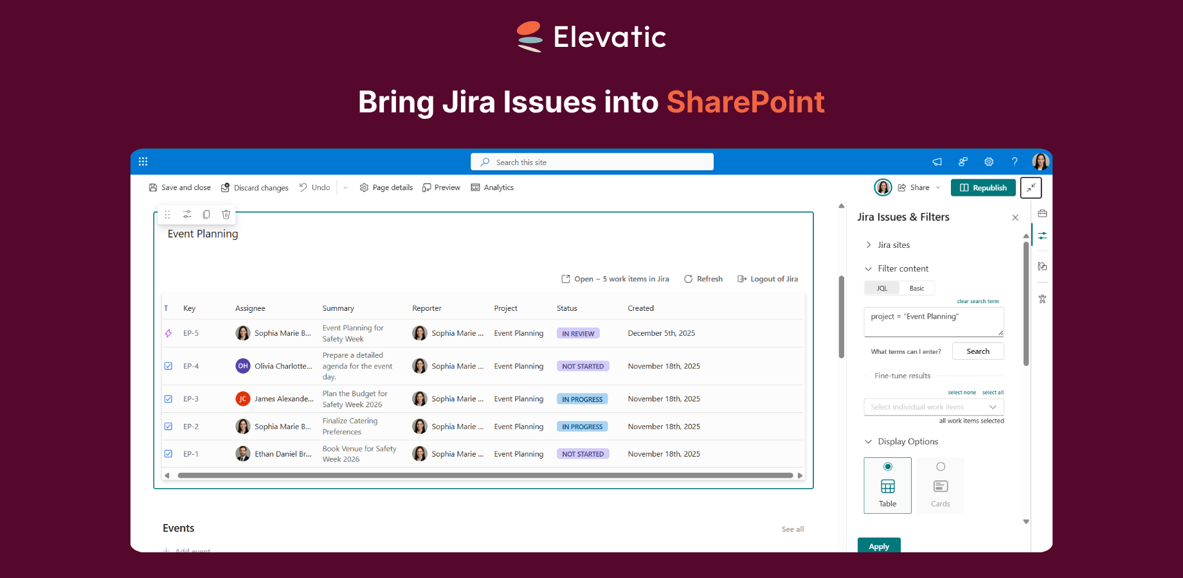The width and height of the screenshot is (1183, 578).
Task: Open SharePoint settings gear icon
Action: click(989, 161)
